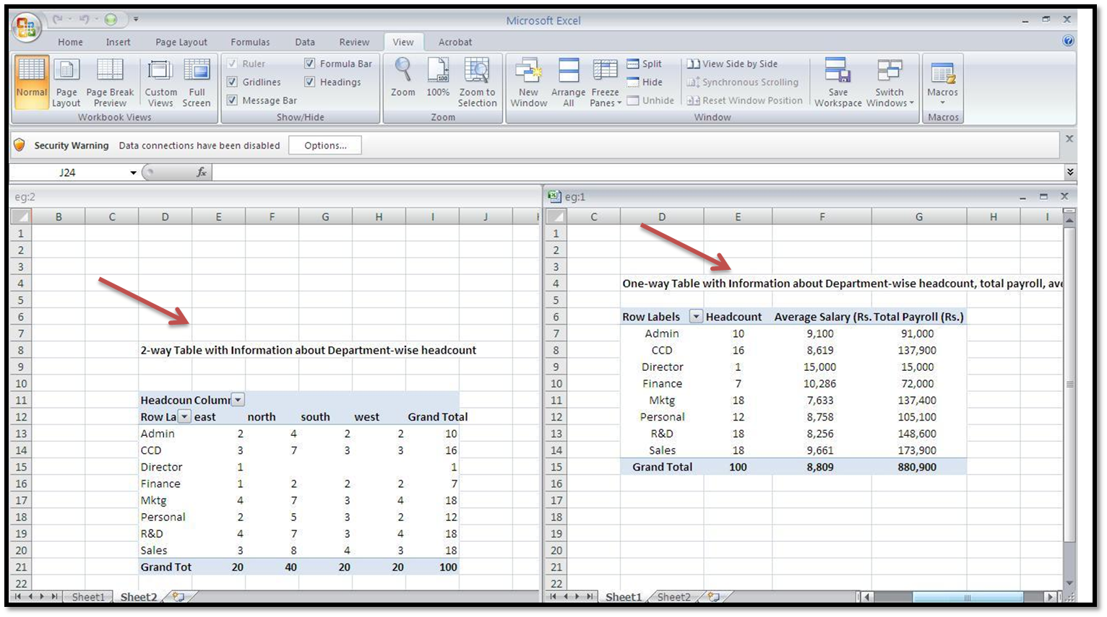
Task: Open the Data ribbon tab
Action: click(305, 42)
